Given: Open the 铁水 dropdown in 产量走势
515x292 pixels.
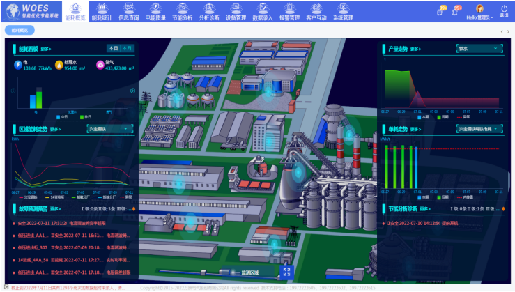Looking at the screenshot, I should 479,49.
